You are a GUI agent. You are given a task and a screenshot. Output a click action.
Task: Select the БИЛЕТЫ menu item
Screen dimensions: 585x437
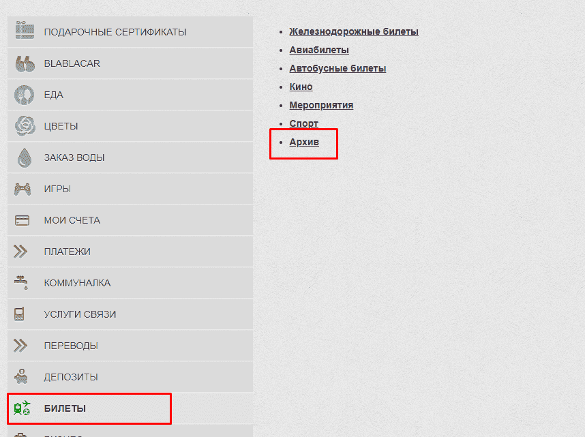pos(65,408)
